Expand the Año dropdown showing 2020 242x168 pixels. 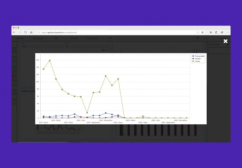pos(42,46)
